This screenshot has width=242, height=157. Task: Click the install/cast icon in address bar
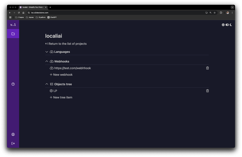(206, 13)
